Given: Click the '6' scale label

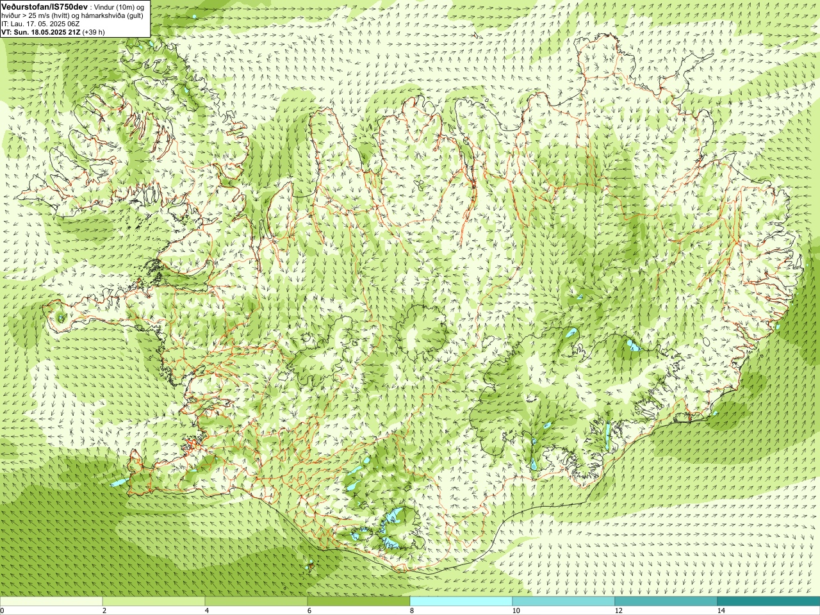Looking at the screenshot, I should click(309, 611).
